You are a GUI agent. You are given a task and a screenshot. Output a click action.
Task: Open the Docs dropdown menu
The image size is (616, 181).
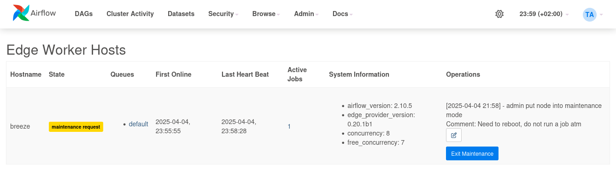[343, 14]
